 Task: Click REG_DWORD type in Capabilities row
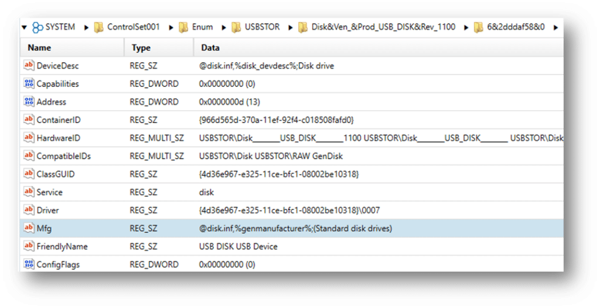pyautogui.click(x=154, y=84)
